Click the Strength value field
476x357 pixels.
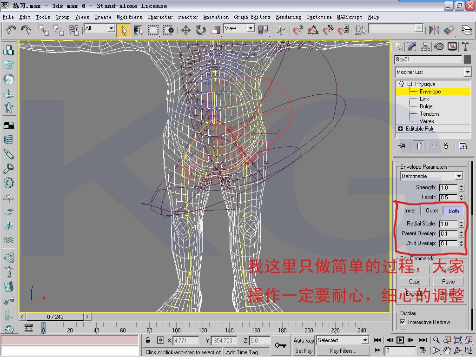point(448,188)
